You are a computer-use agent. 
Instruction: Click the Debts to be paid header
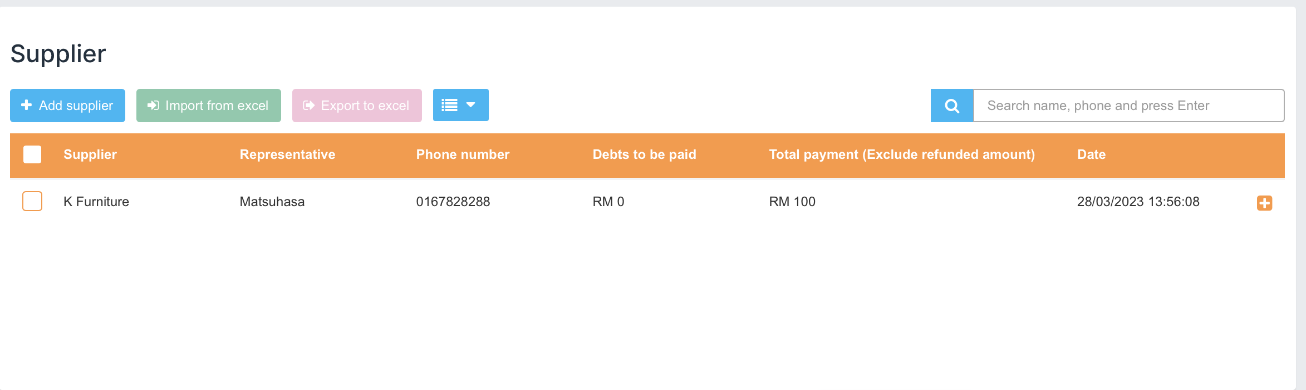(x=644, y=154)
